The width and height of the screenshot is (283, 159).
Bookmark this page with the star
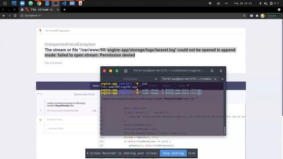click(244, 16)
